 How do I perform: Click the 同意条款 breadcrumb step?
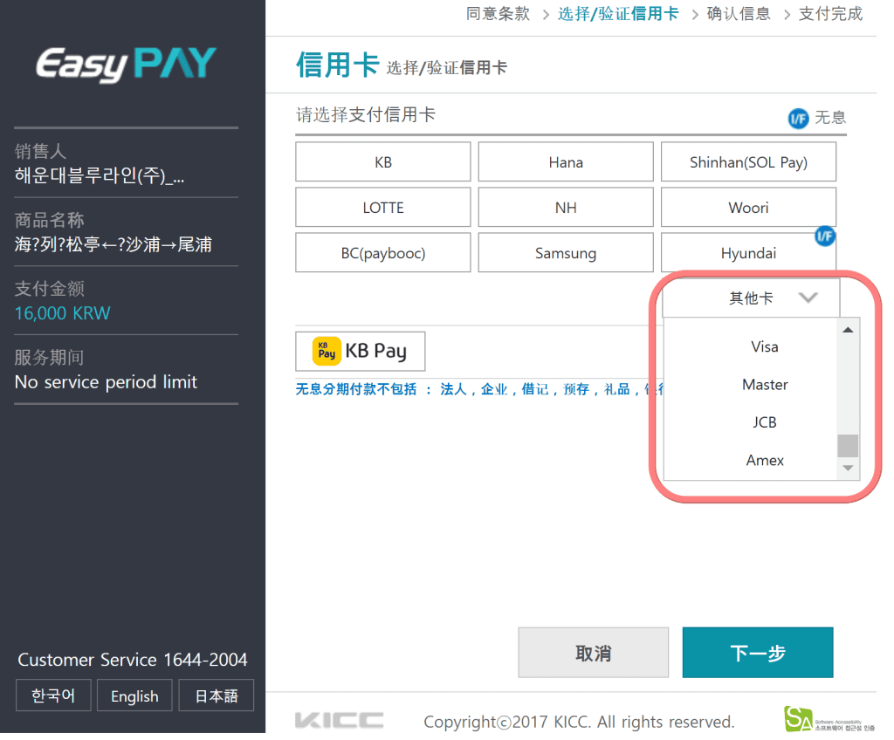click(x=498, y=14)
